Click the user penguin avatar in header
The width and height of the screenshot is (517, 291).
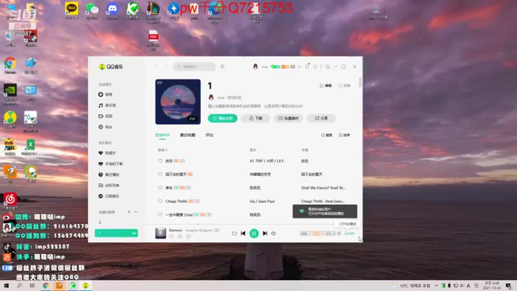pyautogui.click(x=255, y=67)
